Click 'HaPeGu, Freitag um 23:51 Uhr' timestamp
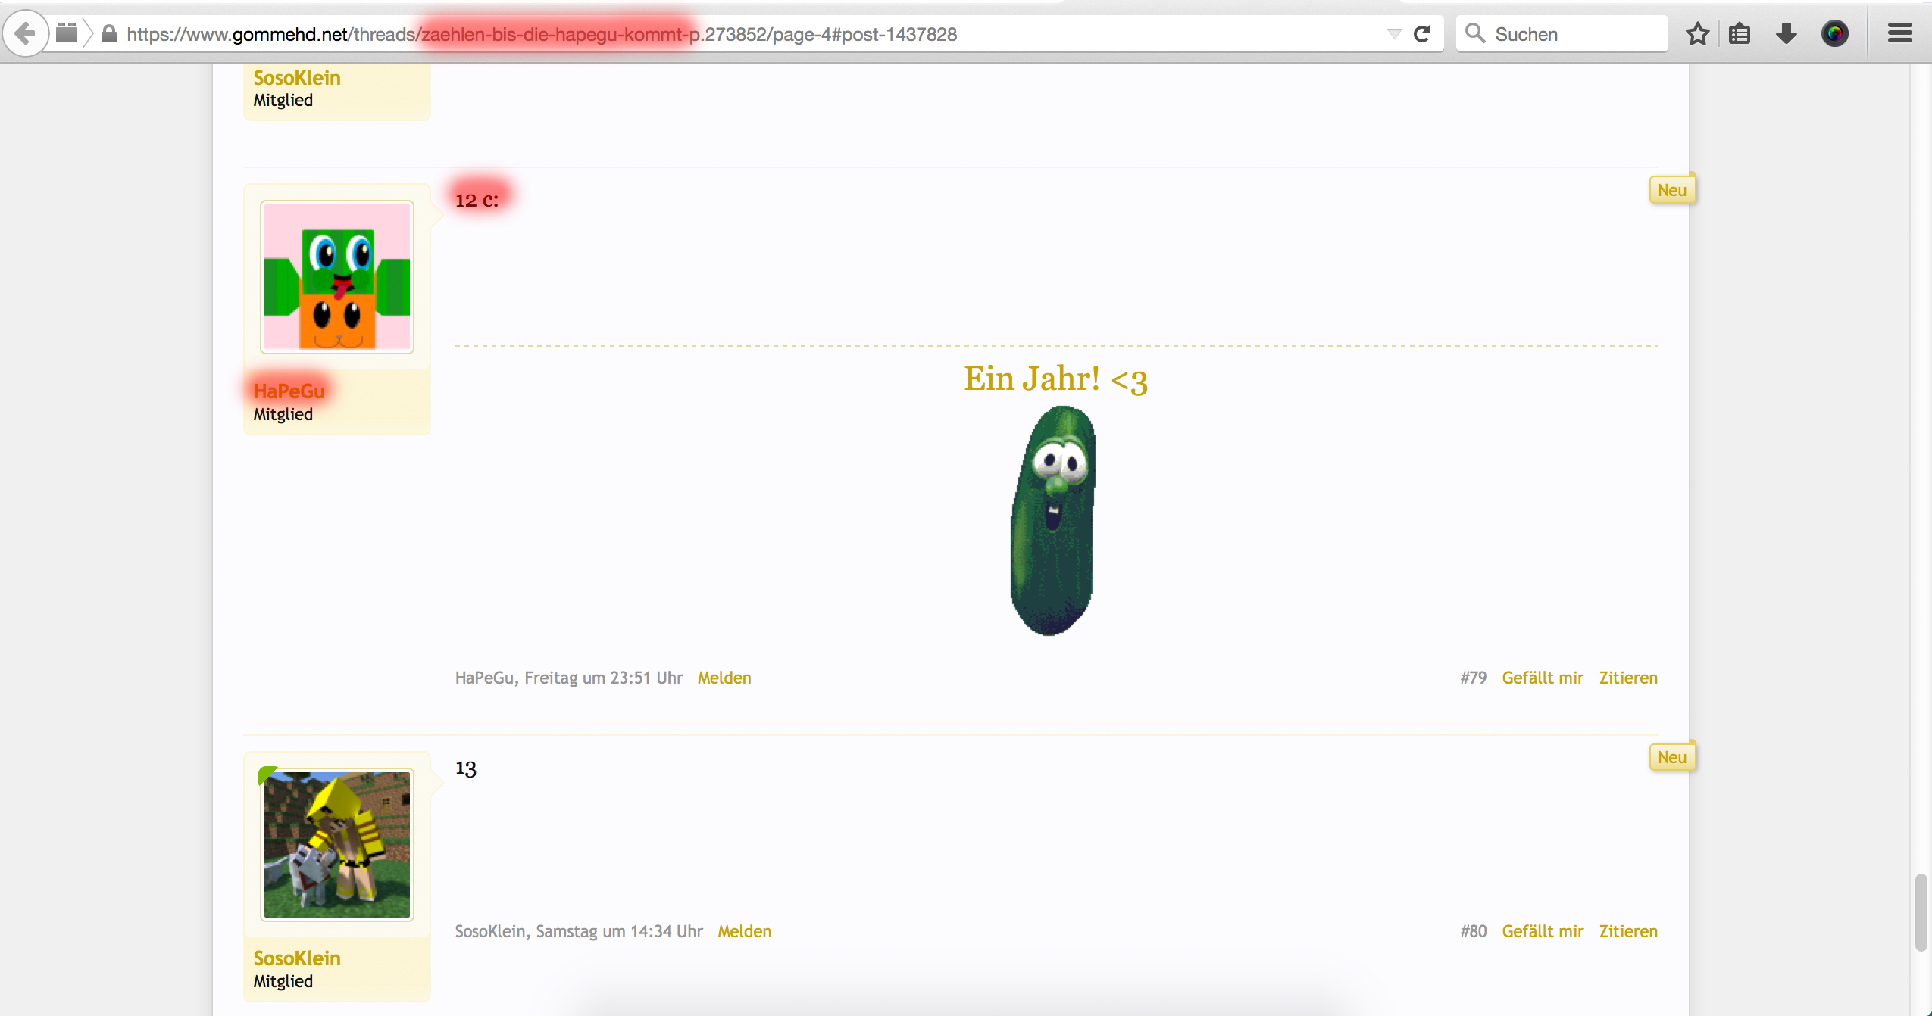Image resolution: width=1932 pixels, height=1016 pixels. coord(569,678)
